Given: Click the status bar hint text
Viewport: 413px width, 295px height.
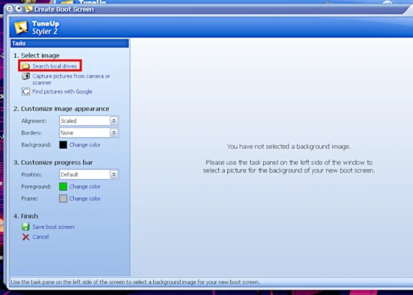Looking at the screenshot, I should pyautogui.click(x=135, y=282).
